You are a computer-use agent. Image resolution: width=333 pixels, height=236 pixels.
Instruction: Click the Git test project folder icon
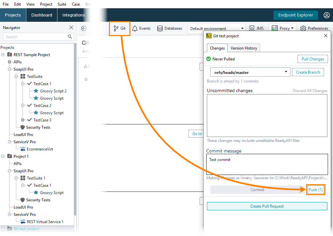[x=10, y=229]
